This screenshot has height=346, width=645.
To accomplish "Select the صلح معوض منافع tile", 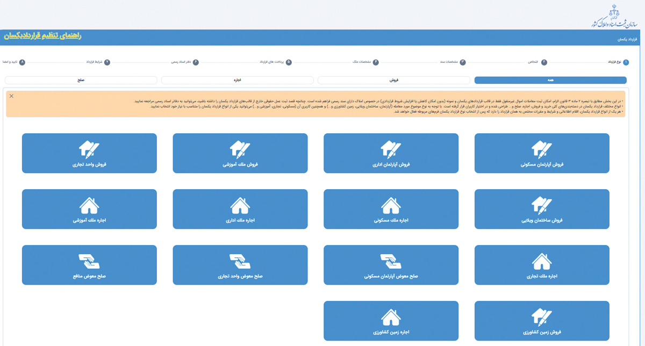I will (89, 265).
